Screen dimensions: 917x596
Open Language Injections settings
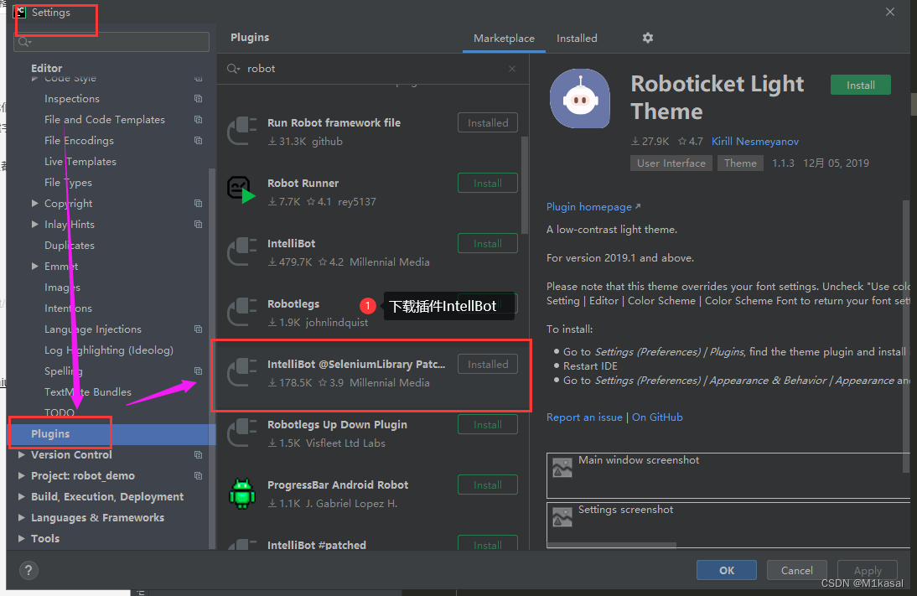[x=93, y=329]
